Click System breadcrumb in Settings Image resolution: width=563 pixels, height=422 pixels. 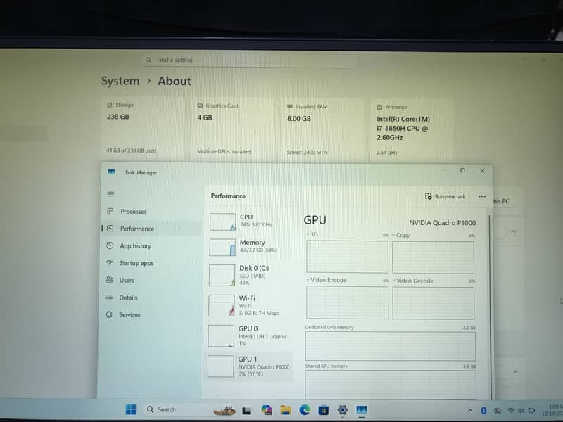(x=120, y=81)
